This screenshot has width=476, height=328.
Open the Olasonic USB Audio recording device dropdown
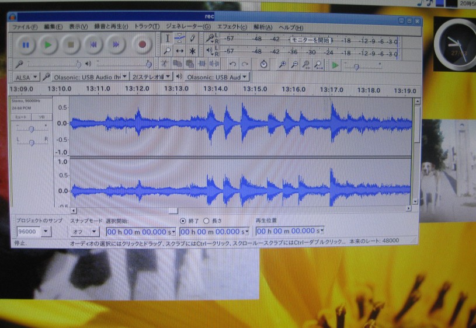coord(90,77)
